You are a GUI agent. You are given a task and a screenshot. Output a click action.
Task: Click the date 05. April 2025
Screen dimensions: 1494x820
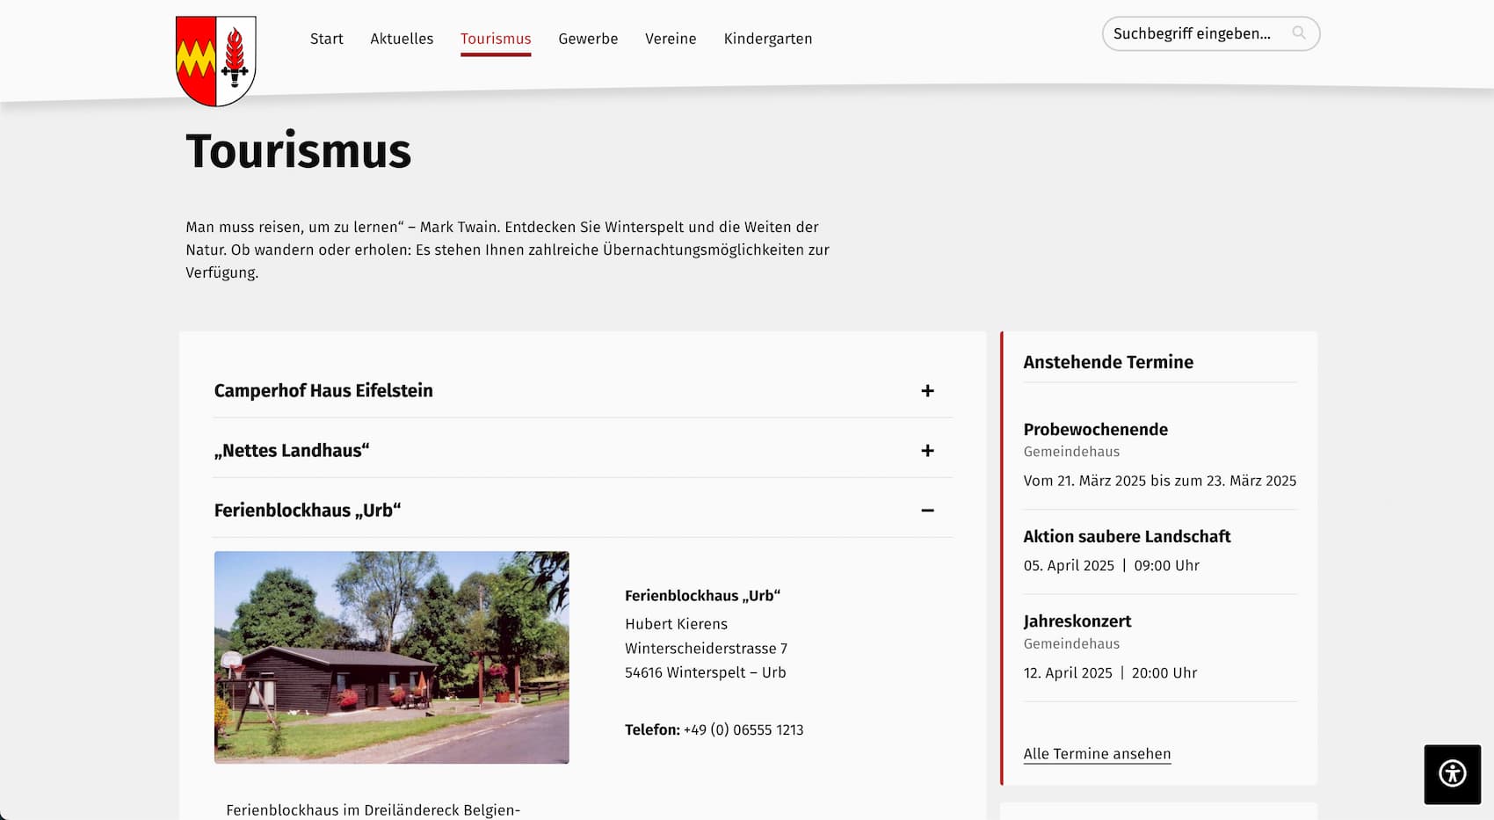(1069, 566)
